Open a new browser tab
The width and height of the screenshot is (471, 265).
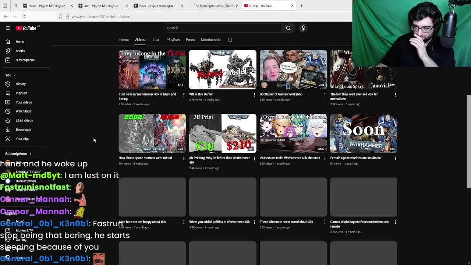click(301, 6)
